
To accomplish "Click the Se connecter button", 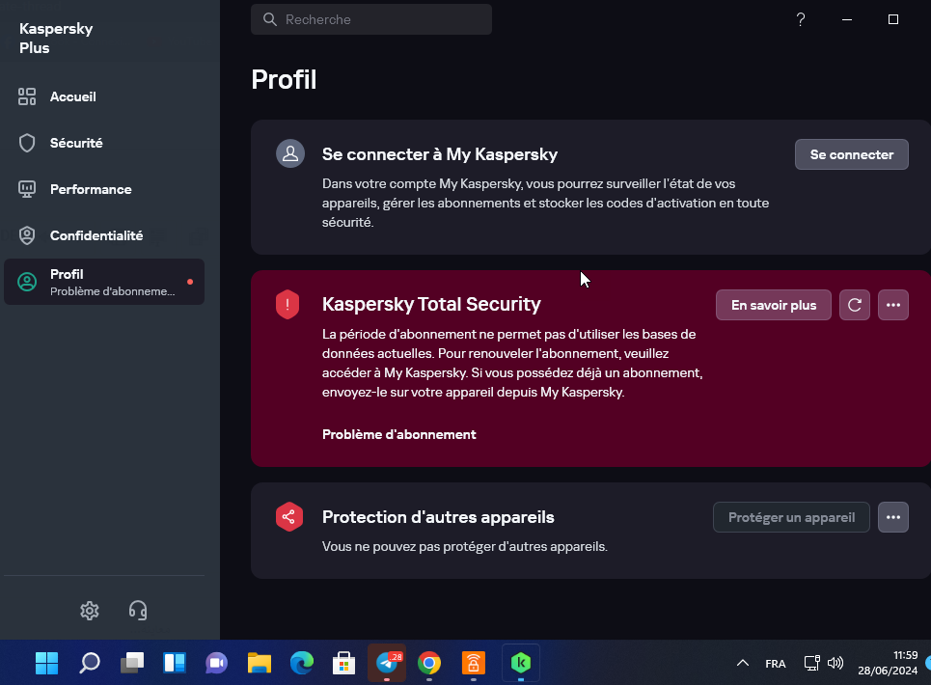I will point(852,154).
